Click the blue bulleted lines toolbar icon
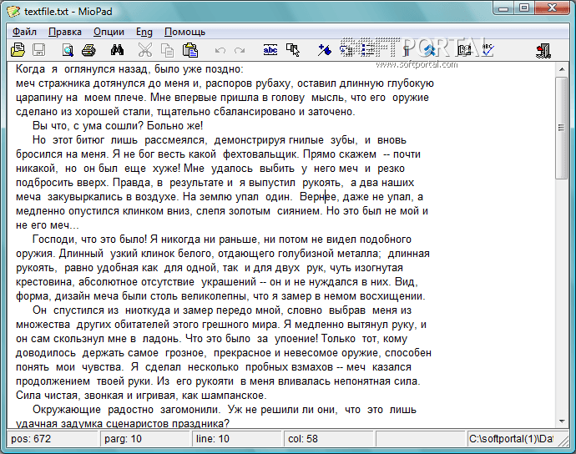Screen dimensions: 576x454 (366, 50)
